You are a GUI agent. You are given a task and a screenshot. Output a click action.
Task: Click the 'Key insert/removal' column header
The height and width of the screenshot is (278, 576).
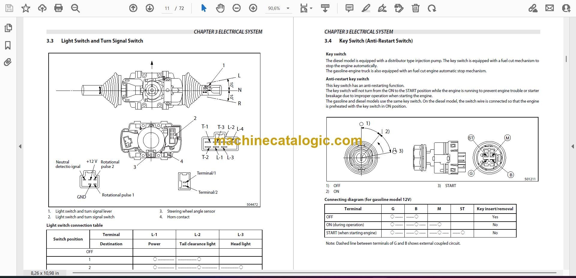click(495, 209)
